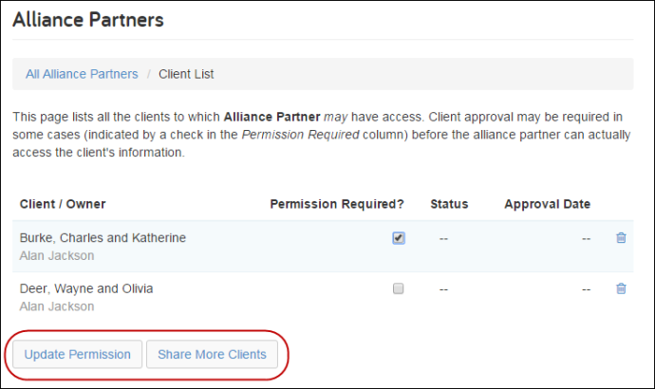The image size is (655, 389).
Task: Click the Share More Clients button
Action: 212,354
